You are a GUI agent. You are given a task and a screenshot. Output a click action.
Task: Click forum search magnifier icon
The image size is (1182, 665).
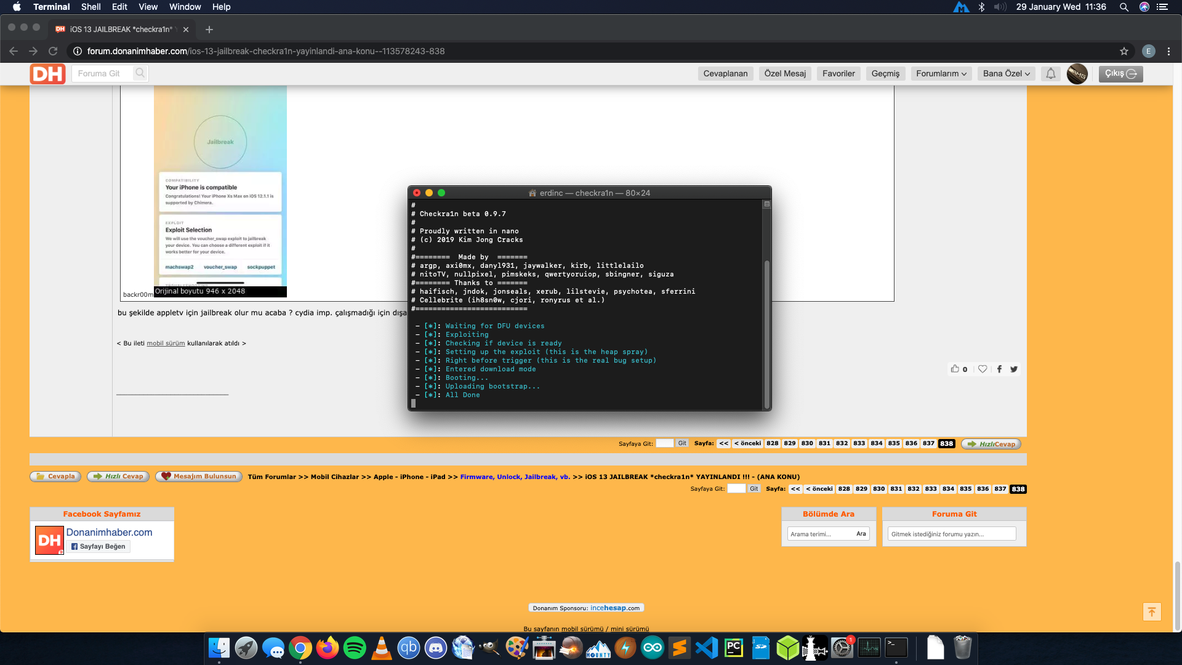(x=140, y=73)
